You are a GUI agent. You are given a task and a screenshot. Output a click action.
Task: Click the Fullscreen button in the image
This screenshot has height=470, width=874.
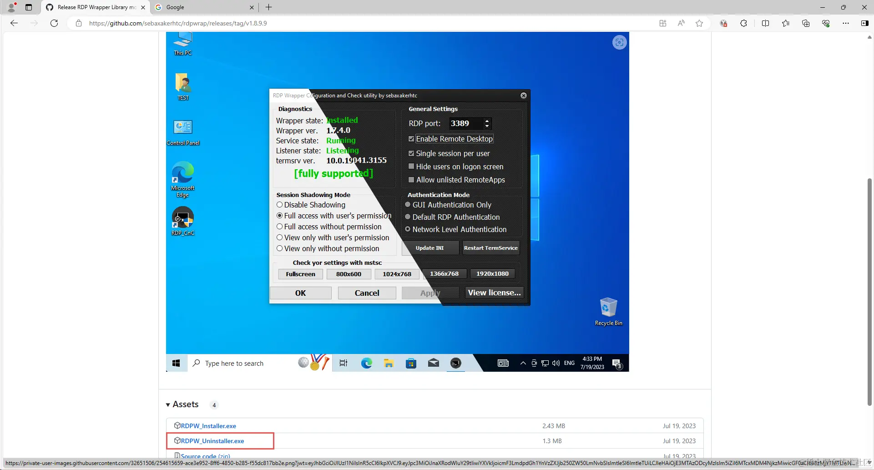coord(300,274)
